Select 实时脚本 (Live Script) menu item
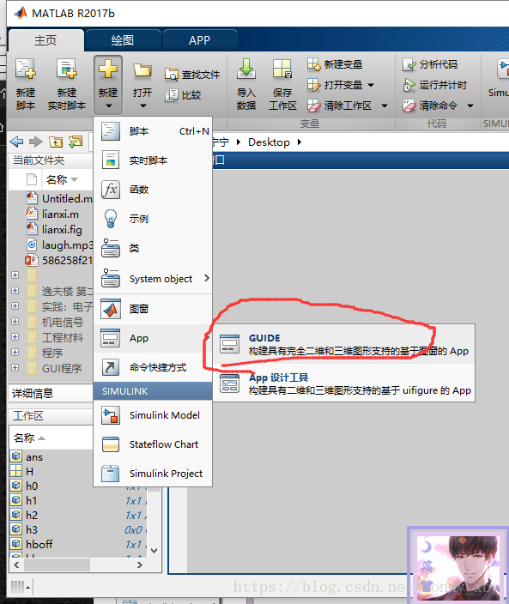Viewport: 509px width, 604px height. coord(153,160)
